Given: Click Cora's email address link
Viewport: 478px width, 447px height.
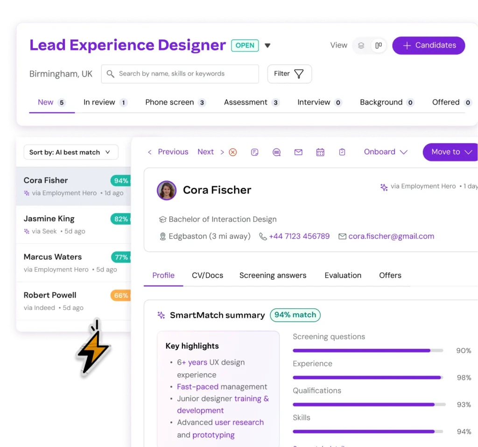Looking at the screenshot, I should point(391,236).
